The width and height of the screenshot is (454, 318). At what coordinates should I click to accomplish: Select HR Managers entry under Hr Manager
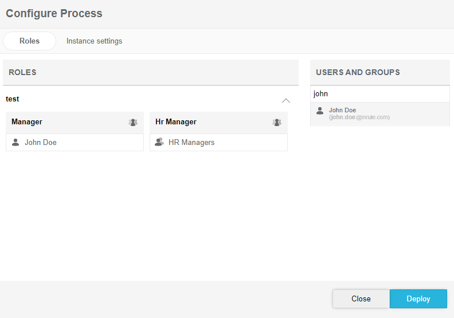191,142
